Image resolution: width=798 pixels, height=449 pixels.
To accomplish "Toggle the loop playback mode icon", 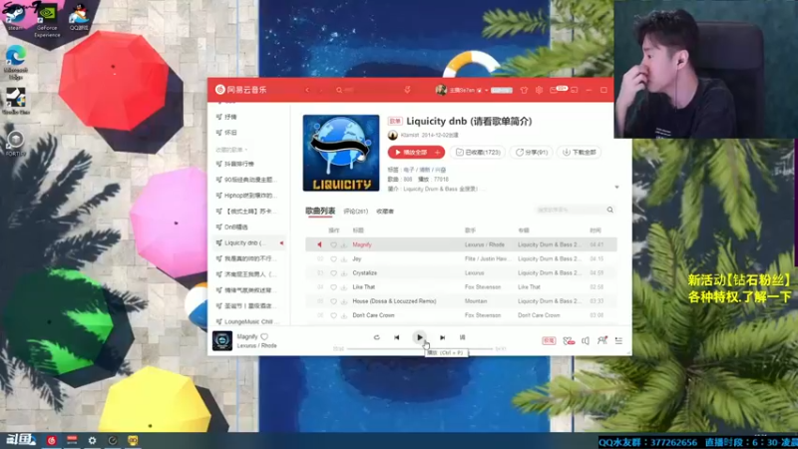I will 377,337.
